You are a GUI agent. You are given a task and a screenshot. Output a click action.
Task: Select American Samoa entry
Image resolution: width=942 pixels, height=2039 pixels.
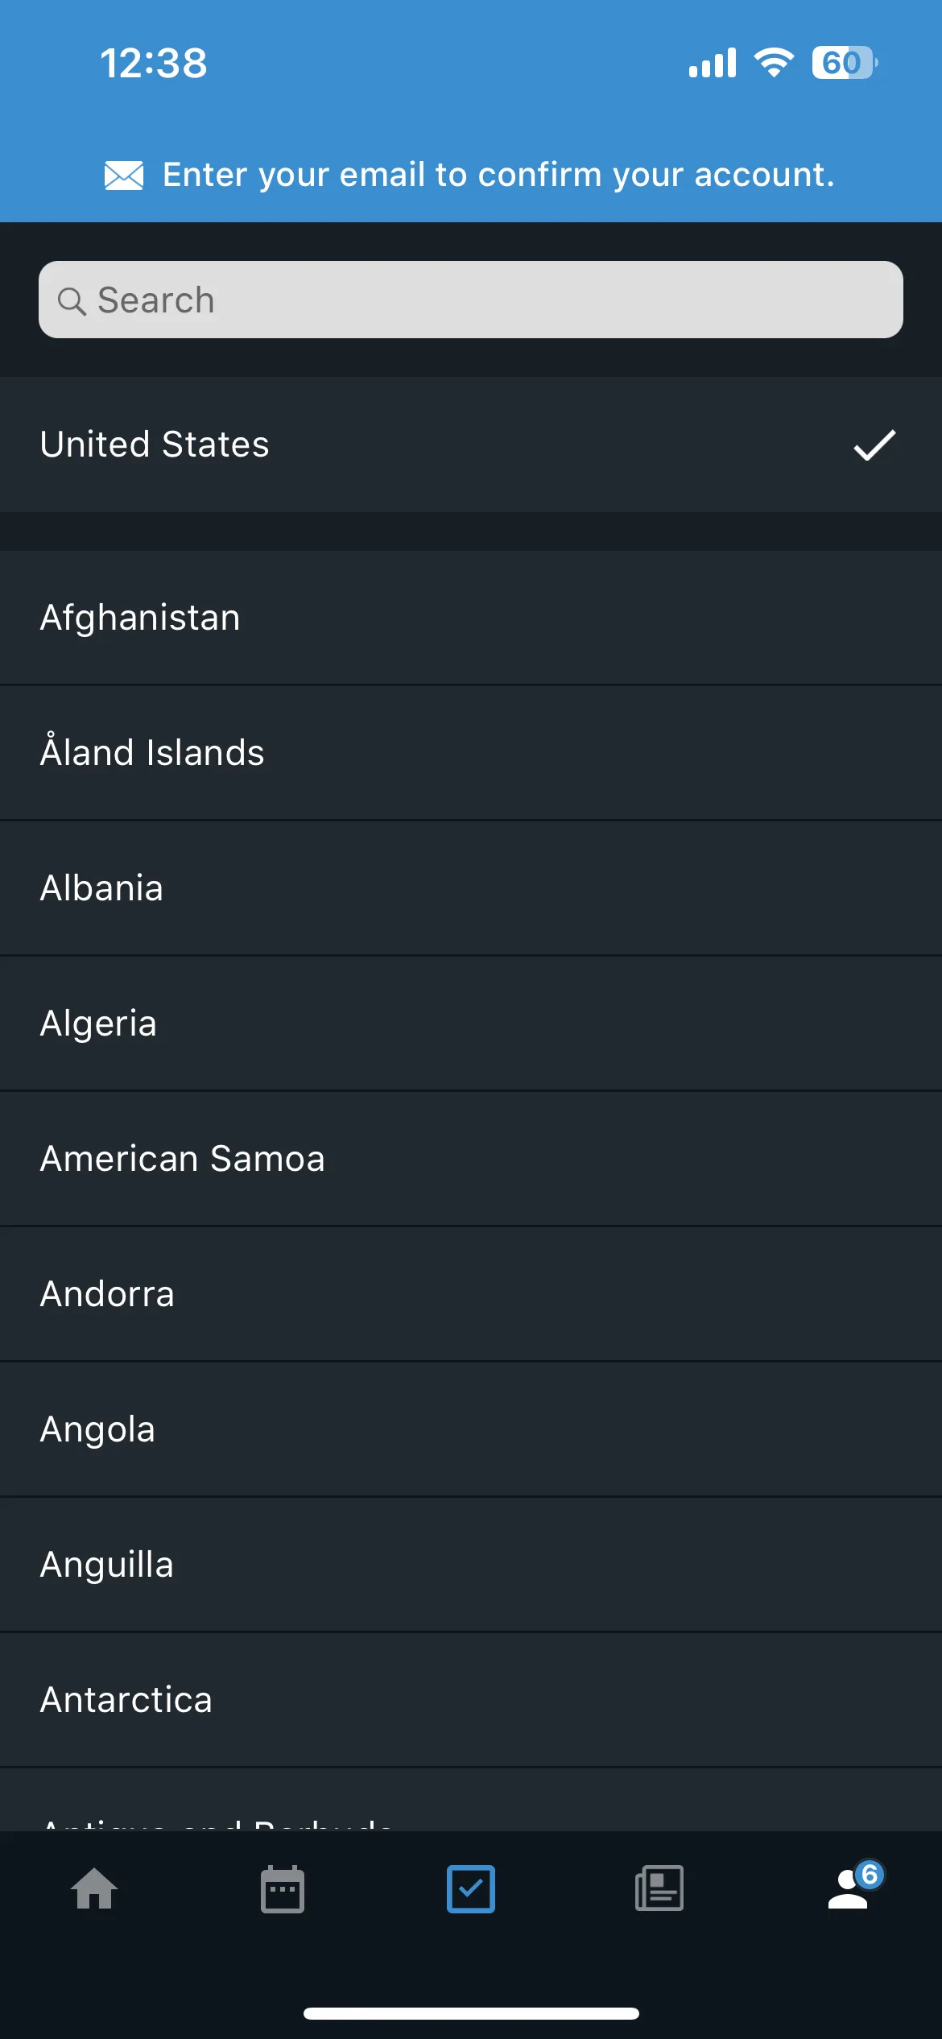pyautogui.click(x=471, y=1159)
